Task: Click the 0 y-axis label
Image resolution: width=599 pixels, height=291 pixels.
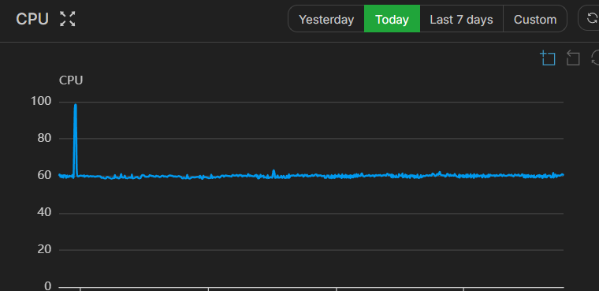Action: click(x=48, y=285)
